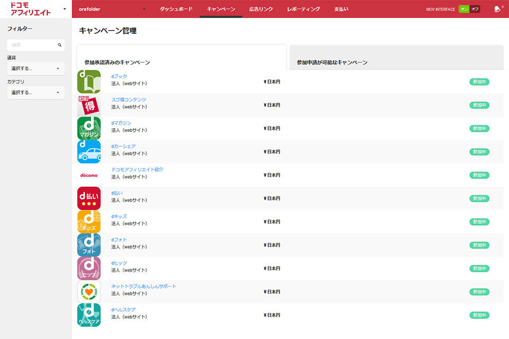This screenshot has height=339, width=509.
Task: Click the docomo logo in ドコモアフィリエイト紹介 row
Action: tap(89, 175)
